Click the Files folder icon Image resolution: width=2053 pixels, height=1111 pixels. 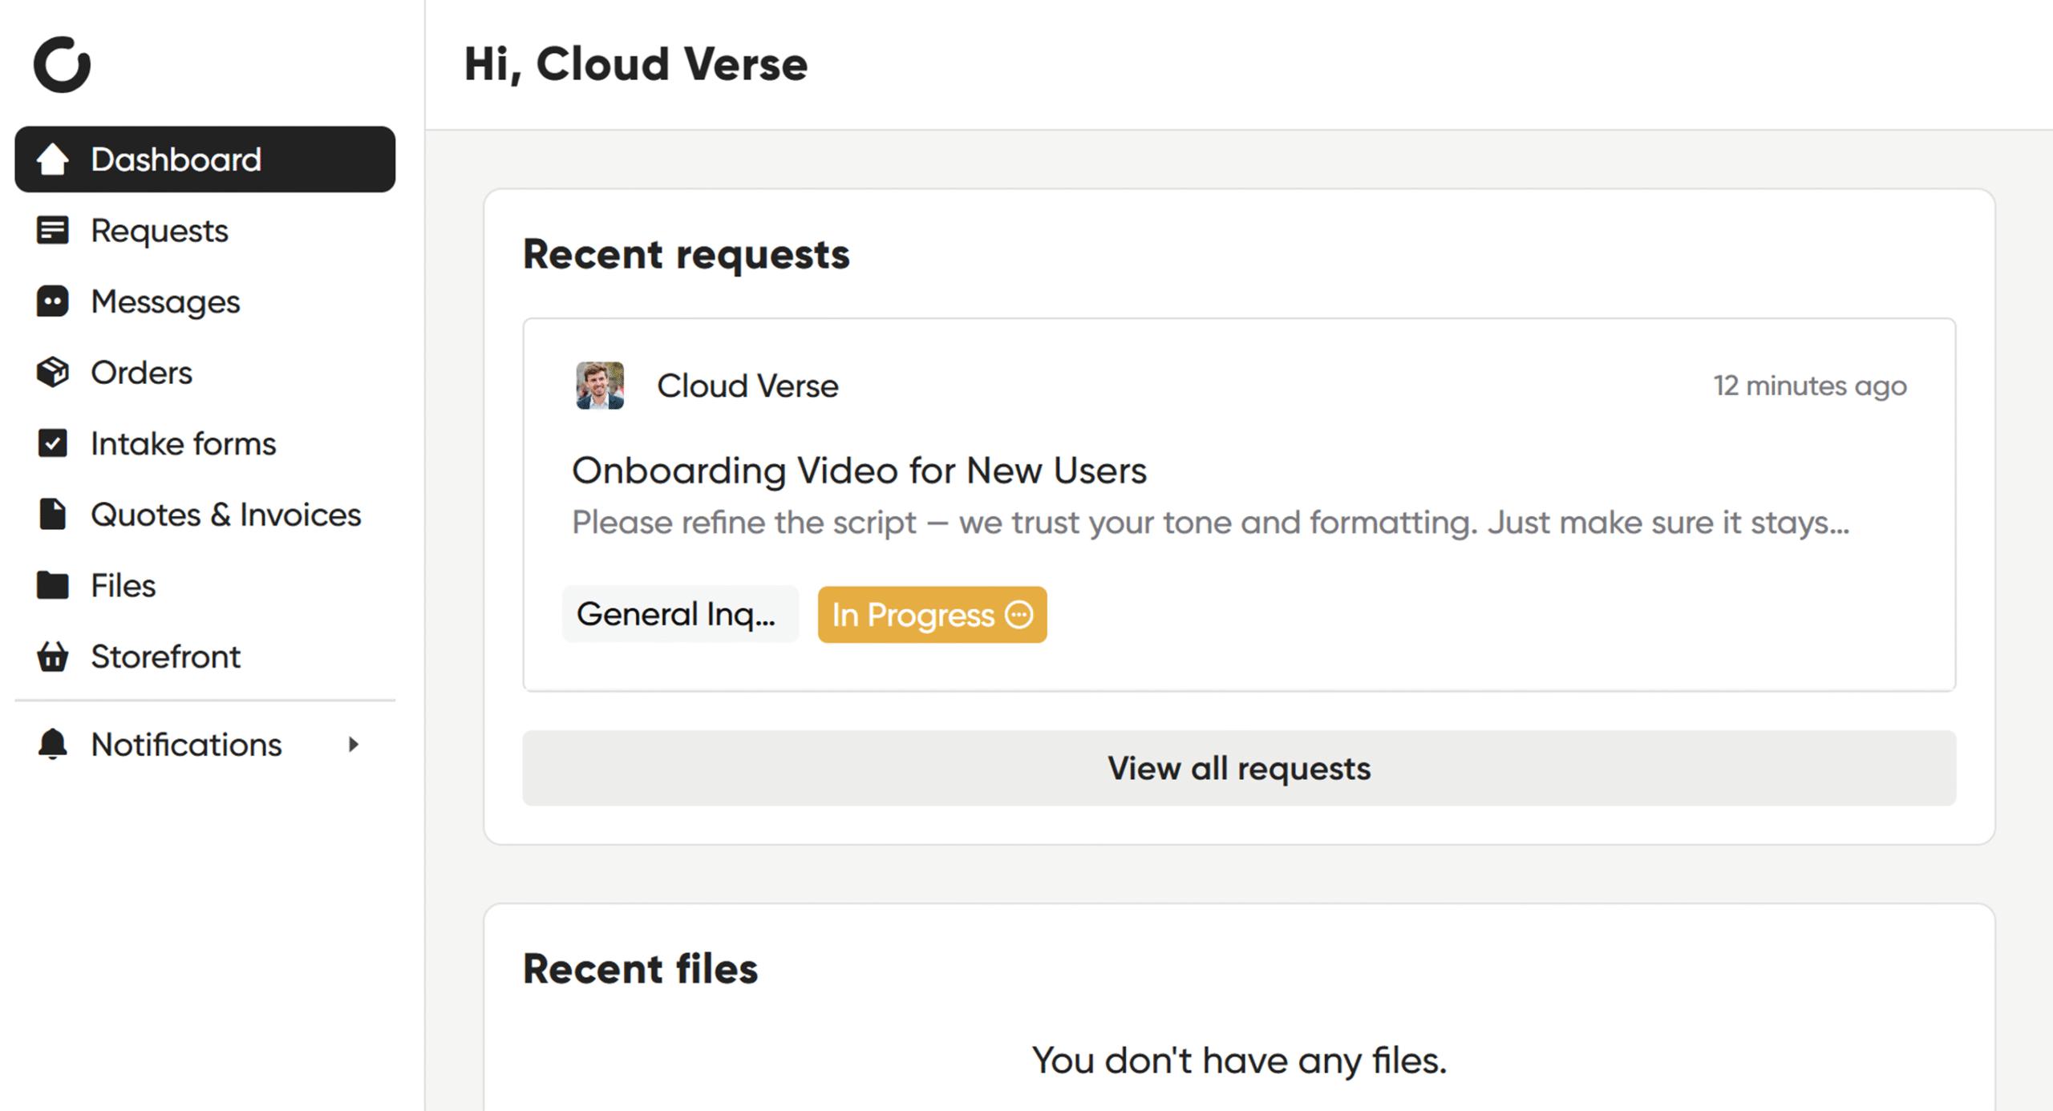tap(53, 586)
